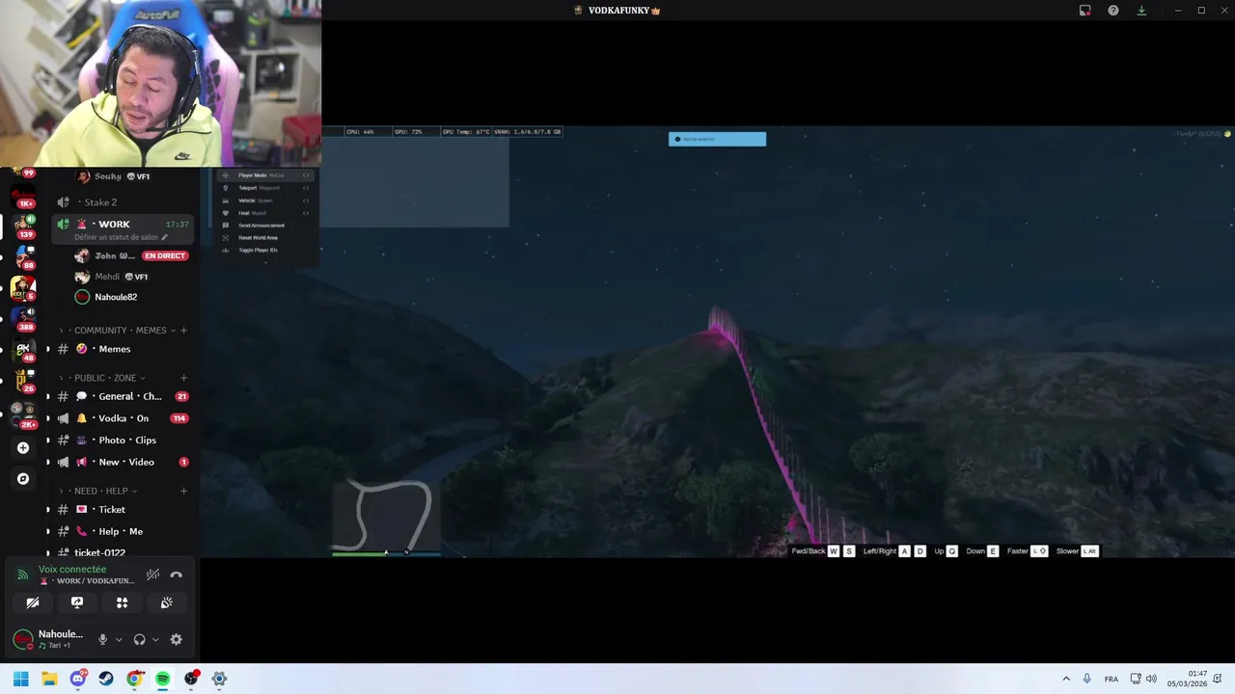Screen dimensions: 1235x694
Task: Open Steam from the taskbar
Action: [x=106, y=679]
